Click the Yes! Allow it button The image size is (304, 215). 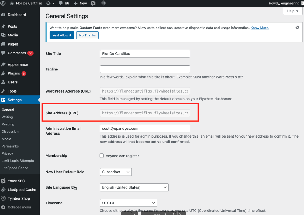pos(62,35)
